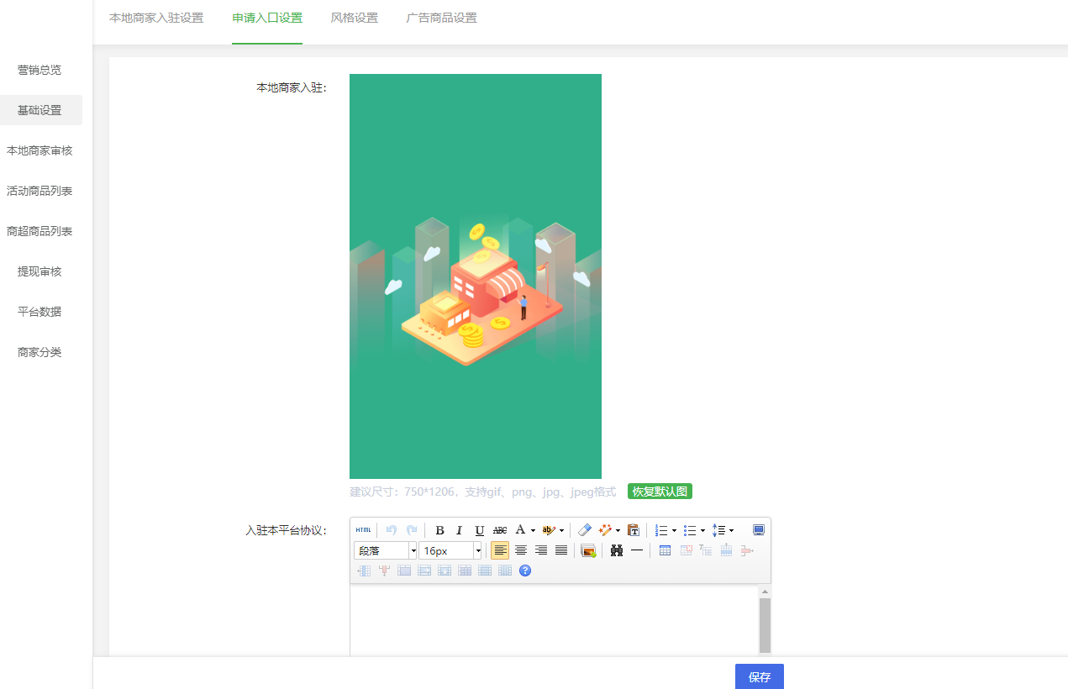Toggle strikethrough text formatting
This screenshot has height=689, width=1068.
tap(500, 530)
